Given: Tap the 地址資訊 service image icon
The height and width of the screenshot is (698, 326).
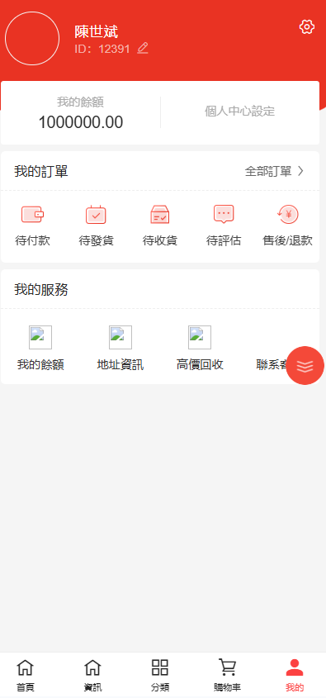Looking at the screenshot, I should (120, 337).
